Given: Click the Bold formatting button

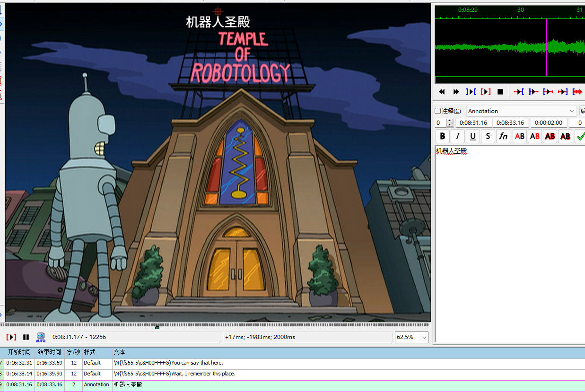Looking at the screenshot, I should pyautogui.click(x=442, y=136).
